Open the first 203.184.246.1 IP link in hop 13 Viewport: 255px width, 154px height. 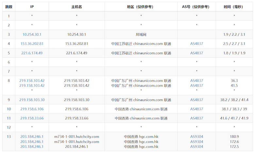[32, 137]
